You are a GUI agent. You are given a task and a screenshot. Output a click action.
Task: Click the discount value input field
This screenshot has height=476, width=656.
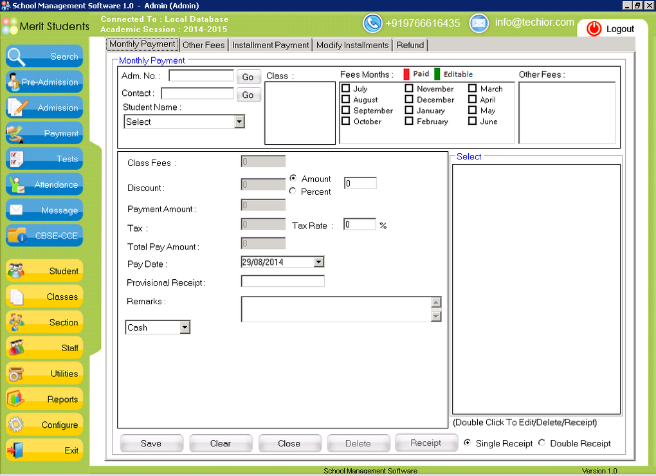(x=360, y=183)
